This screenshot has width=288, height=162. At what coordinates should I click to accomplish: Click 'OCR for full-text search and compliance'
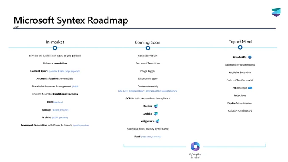click(x=148, y=98)
